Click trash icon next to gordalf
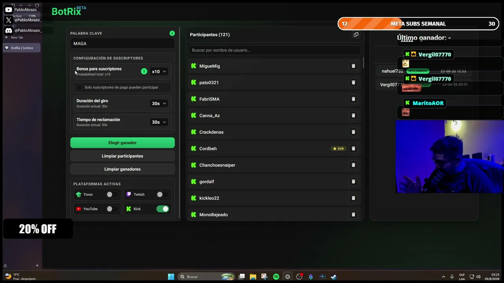Viewport: 504px width, 283px height. click(353, 182)
